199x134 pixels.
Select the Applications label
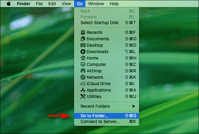tap(99, 90)
